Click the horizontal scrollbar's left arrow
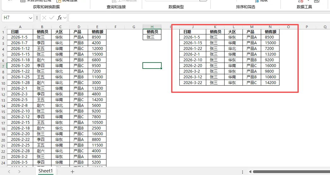The height and width of the screenshot is (175, 330). pos(250,172)
